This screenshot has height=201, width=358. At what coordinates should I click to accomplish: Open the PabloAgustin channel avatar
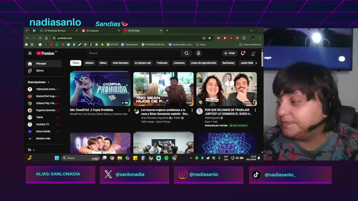[199, 111]
